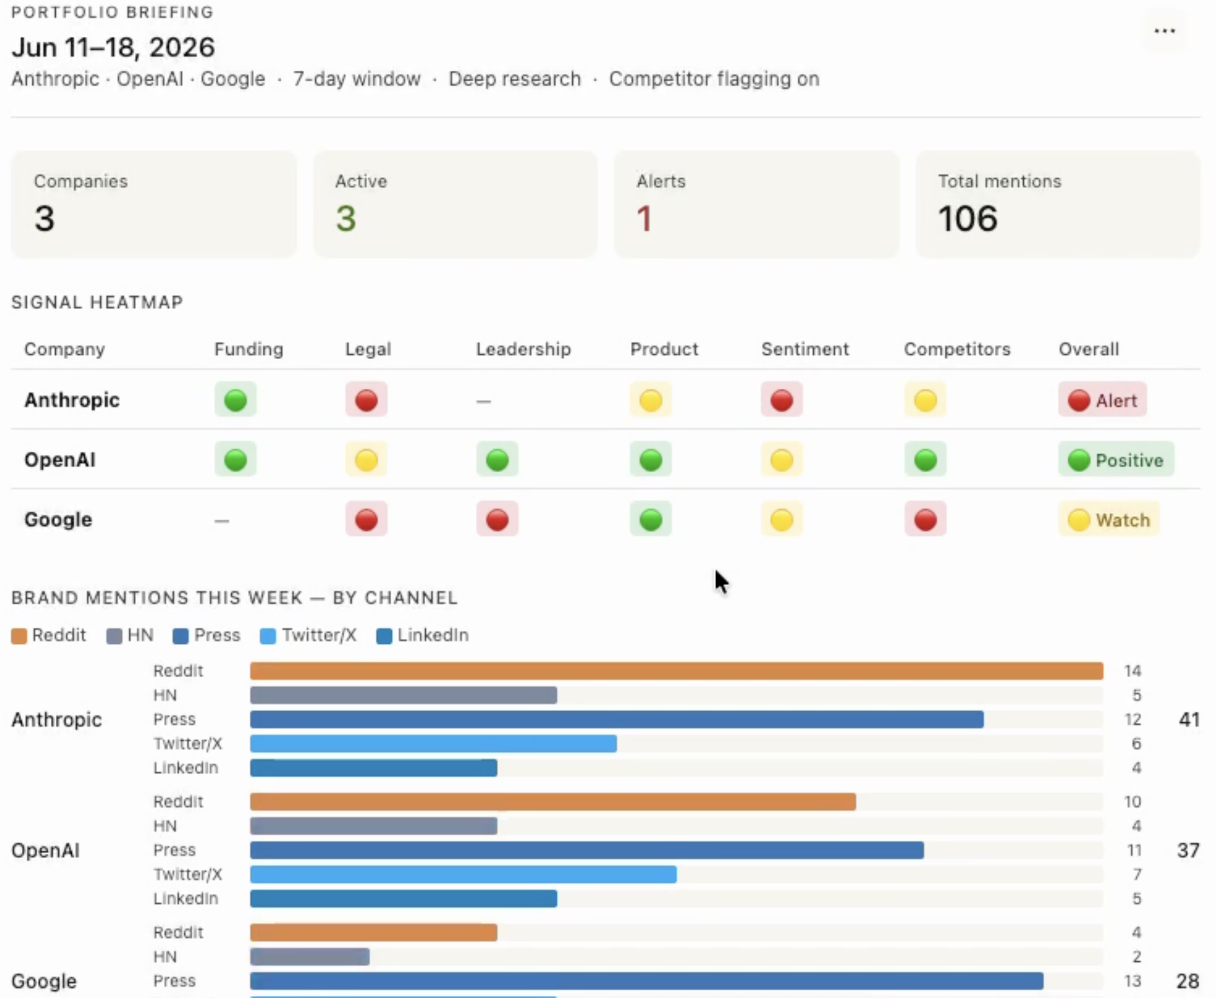Click the Deep research label
Image resolution: width=1216 pixels, height=998 pixels.
point(515,79)
